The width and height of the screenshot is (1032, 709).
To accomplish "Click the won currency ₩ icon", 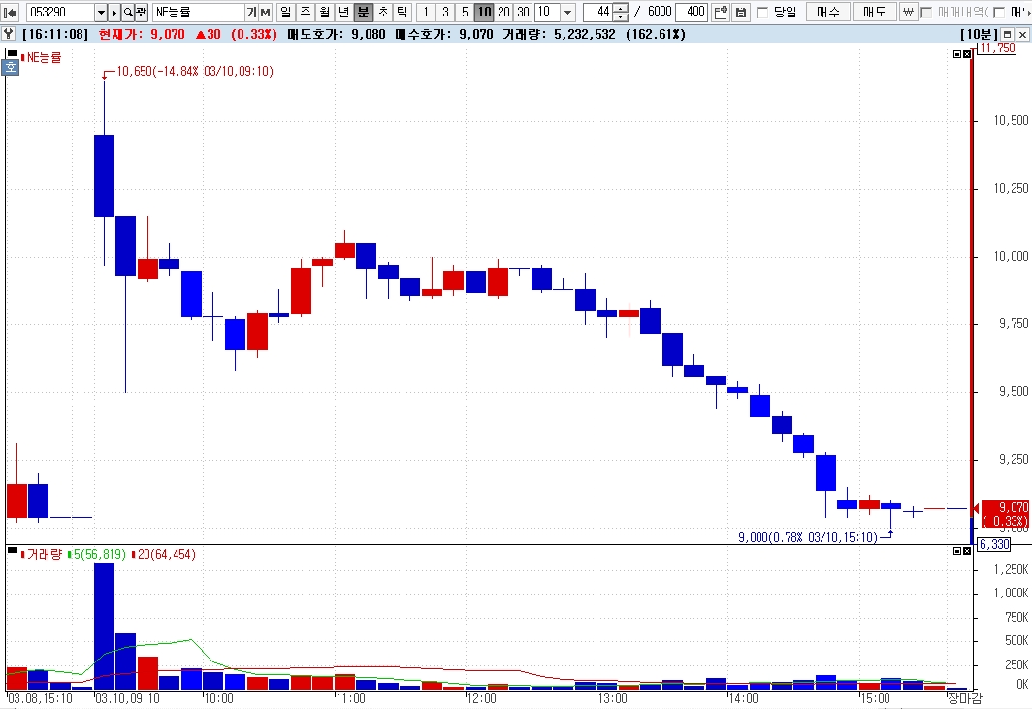I will coord(908,12).
